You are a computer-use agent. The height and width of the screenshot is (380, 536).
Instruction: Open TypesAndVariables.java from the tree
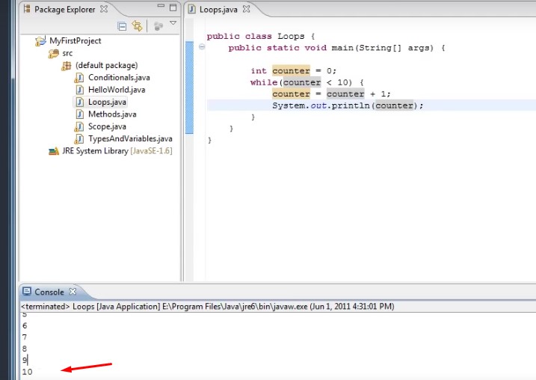click(x=129, y=139)
